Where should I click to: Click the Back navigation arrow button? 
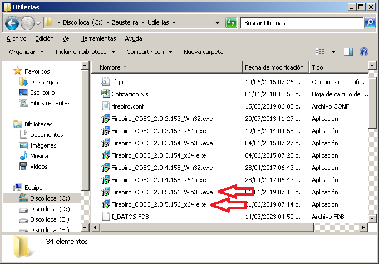click(13, 23)
